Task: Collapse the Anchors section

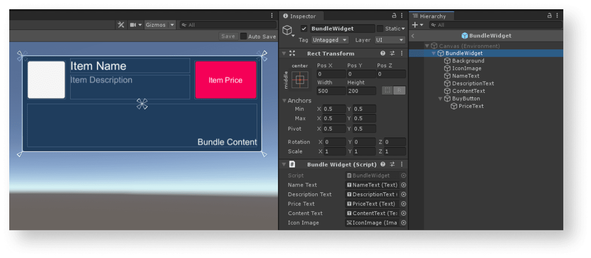Action: [x=284, y=101]
